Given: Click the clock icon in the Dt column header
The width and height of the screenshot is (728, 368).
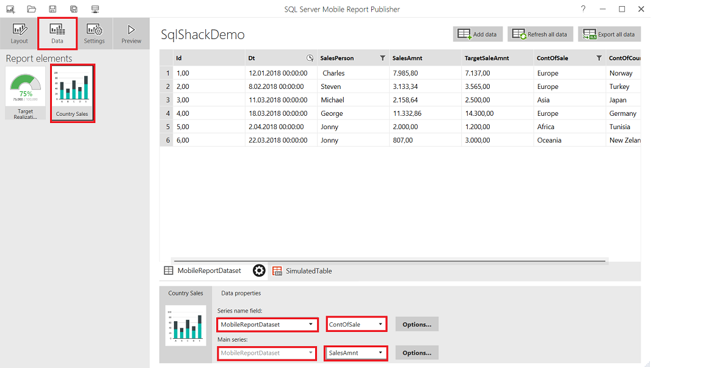Looking at the screenshot, I should 310,58.
